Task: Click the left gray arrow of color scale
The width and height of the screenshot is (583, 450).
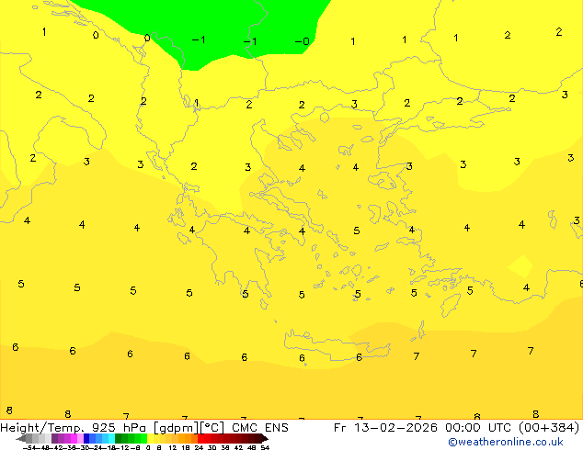Action: (21, 438)
